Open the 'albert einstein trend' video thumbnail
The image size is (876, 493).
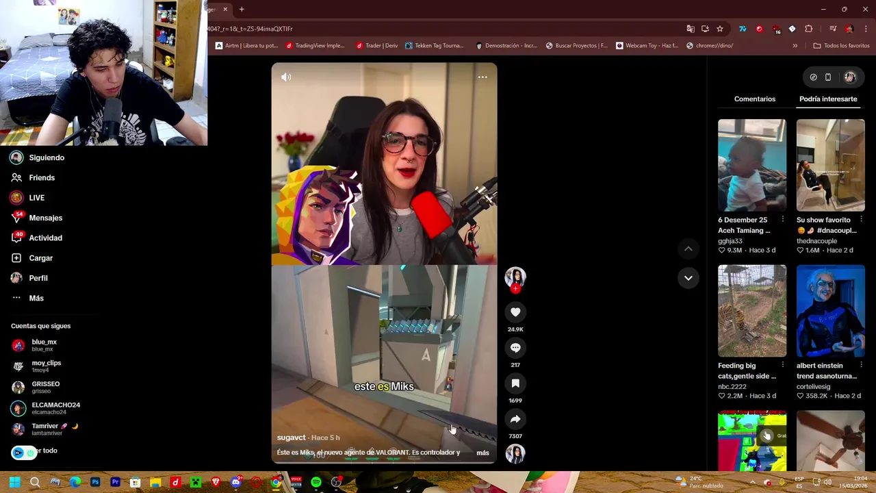coord(831,311)
